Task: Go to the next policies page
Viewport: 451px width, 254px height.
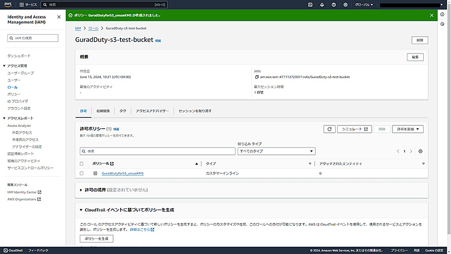Action: tap(411, 151)
